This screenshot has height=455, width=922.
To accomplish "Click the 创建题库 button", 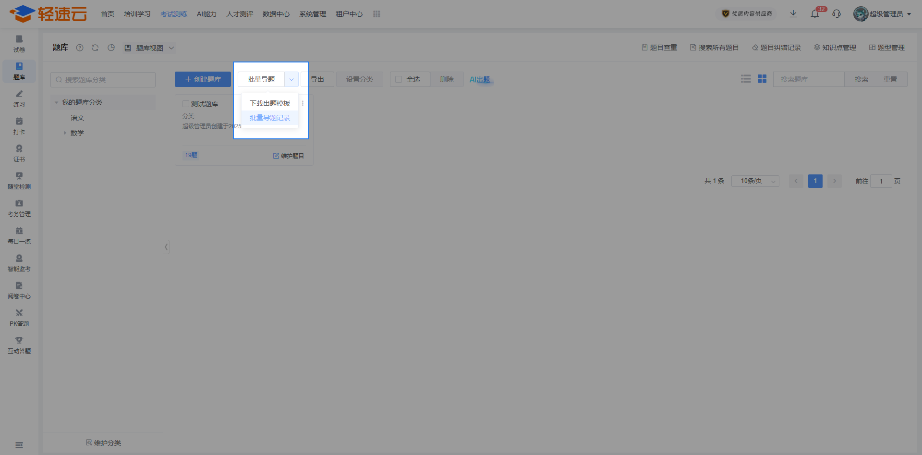I will pos(203,79).
